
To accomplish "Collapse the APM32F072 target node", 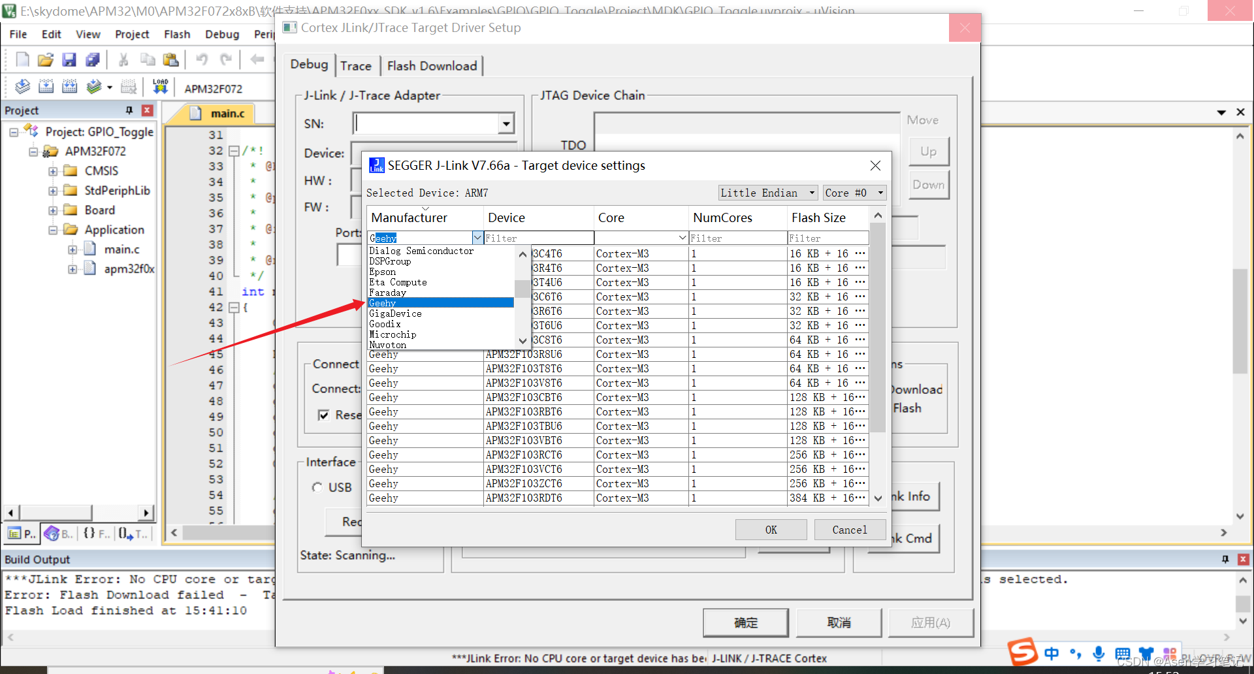I will tap(33, 152).
